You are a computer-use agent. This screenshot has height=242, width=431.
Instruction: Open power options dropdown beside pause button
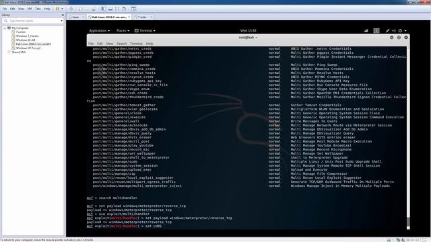(63, 9)
